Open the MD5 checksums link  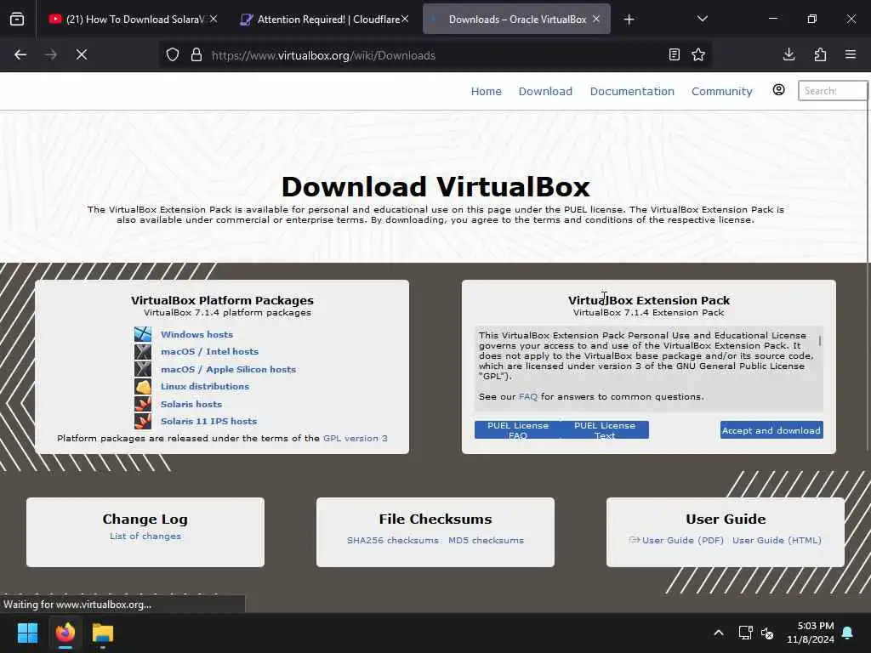(486, 540)
